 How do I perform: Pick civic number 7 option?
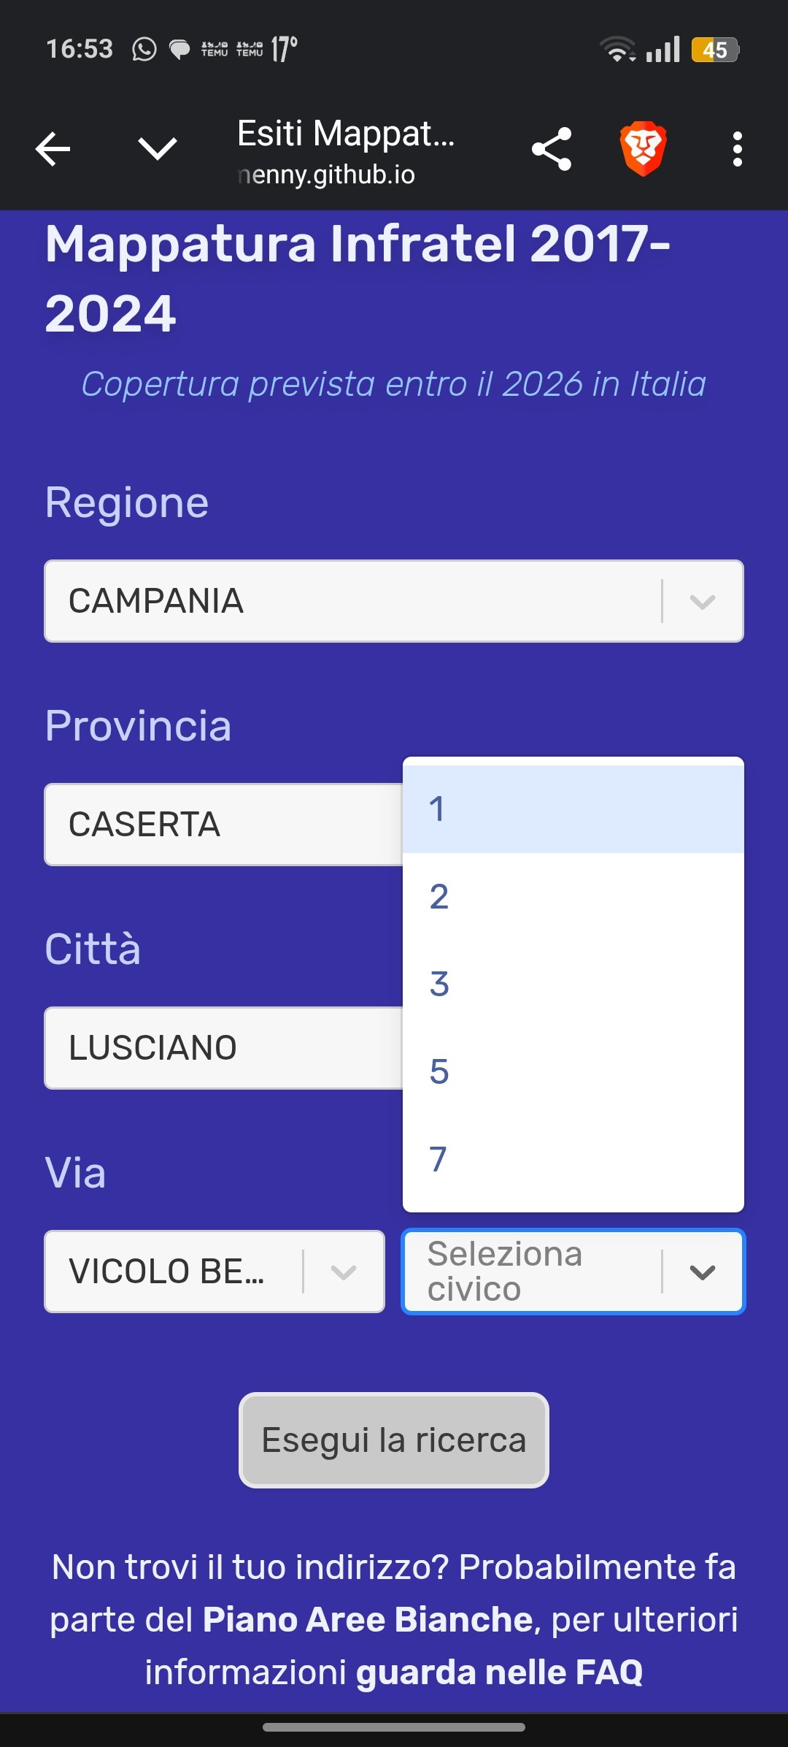[573, 1159]
